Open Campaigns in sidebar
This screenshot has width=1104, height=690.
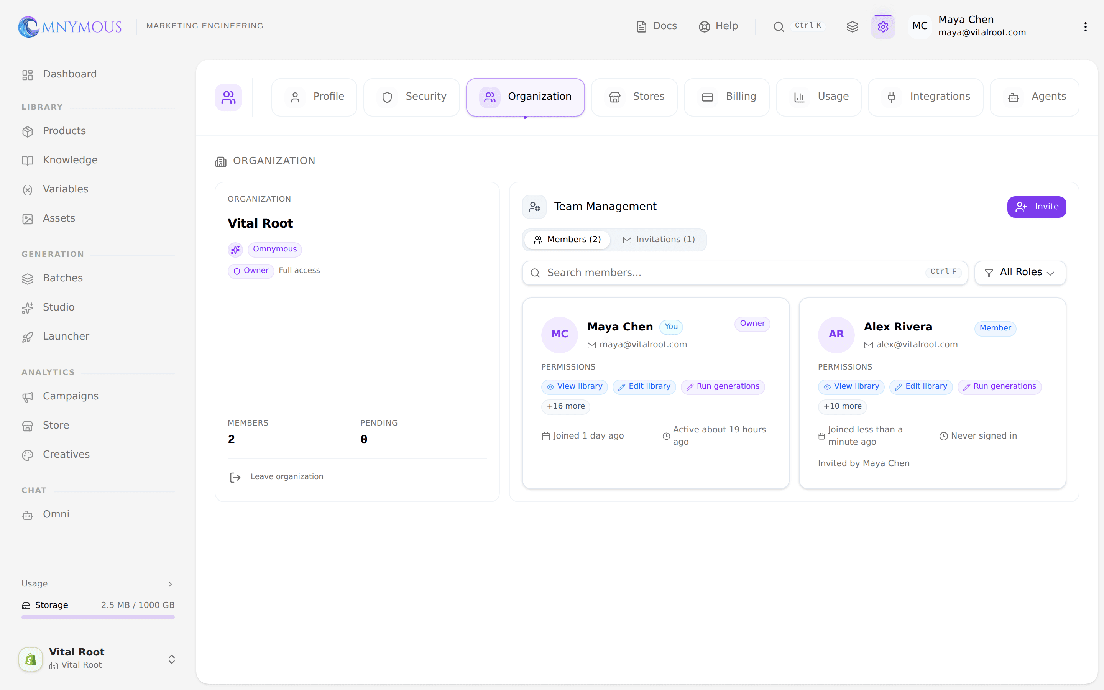98,397
